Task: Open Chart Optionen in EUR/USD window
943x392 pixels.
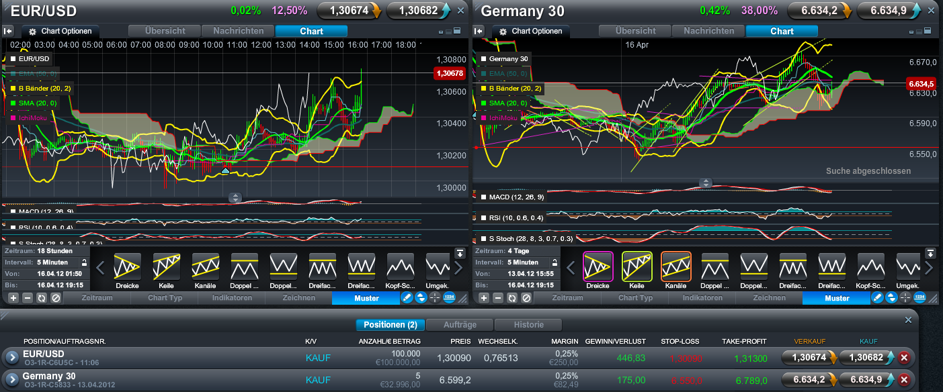Action: (x=60, y=32)
